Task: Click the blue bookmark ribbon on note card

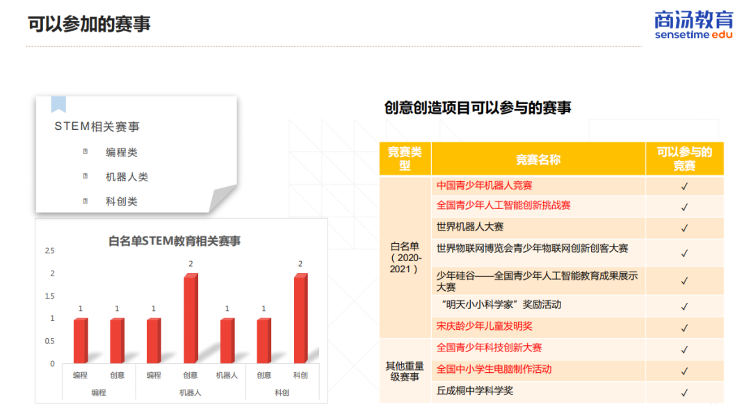Action: click(58, 103)
